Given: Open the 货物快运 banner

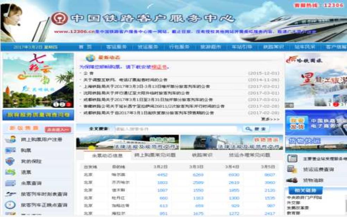Looking at the screenshot, I should pyautogui.click(x=316, y=145).
